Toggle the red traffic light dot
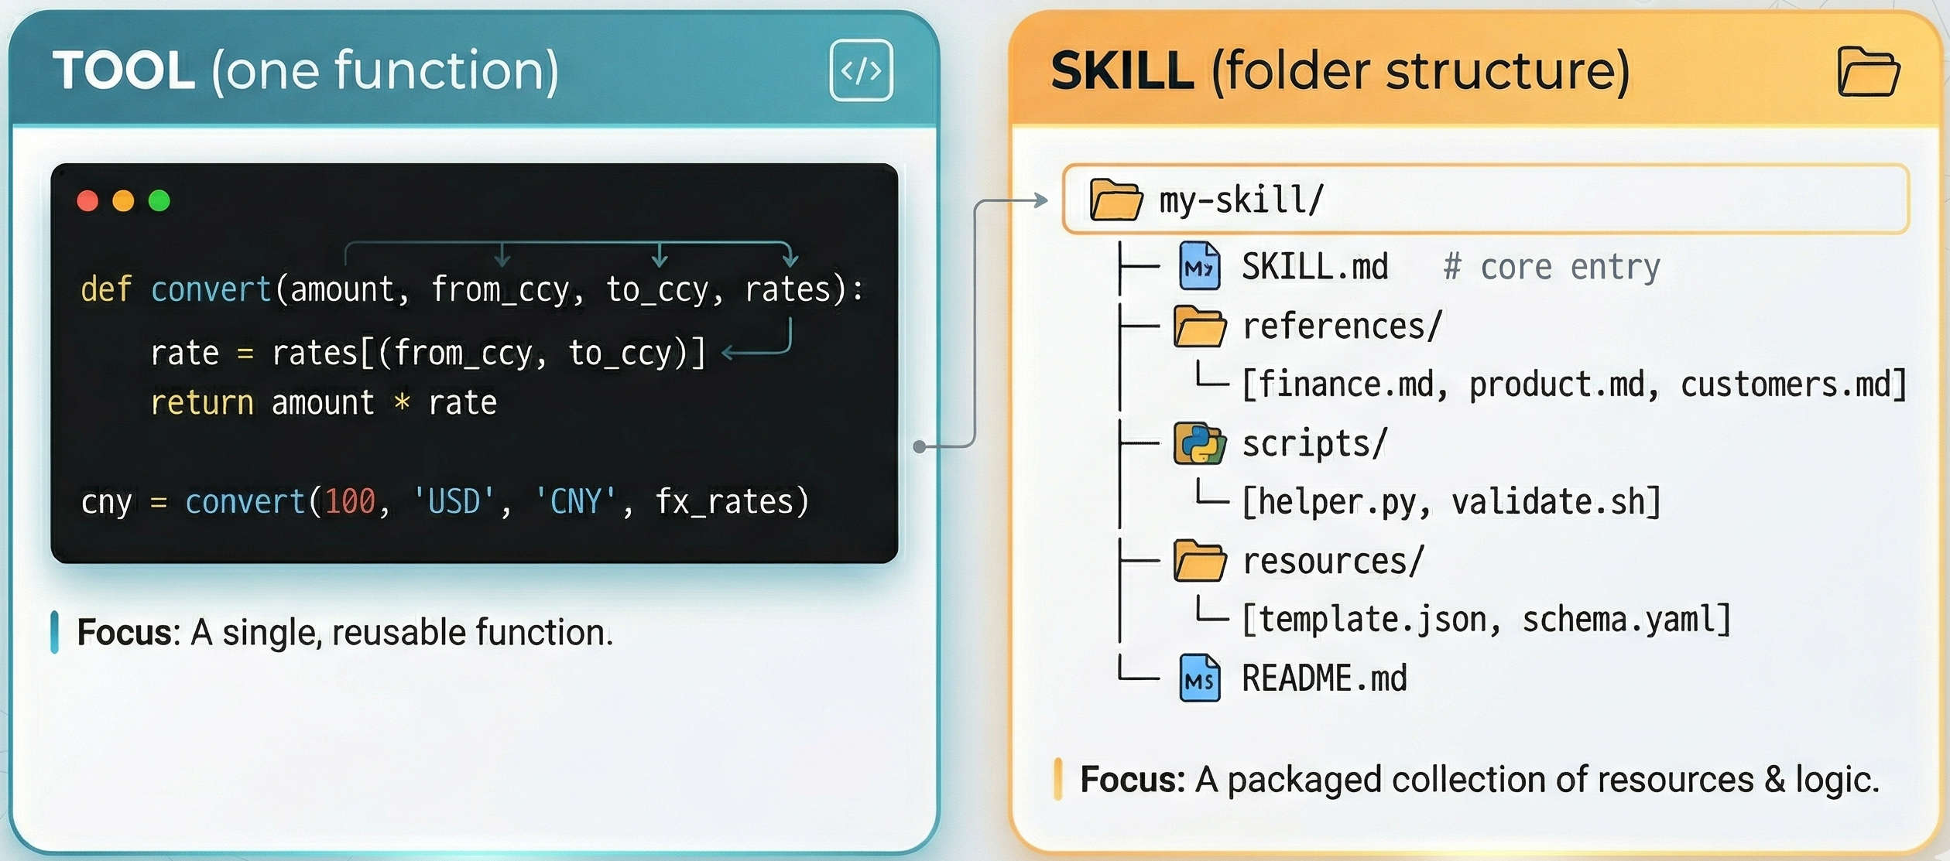This screenshot has width=1950, height=861. coord(89,200)
